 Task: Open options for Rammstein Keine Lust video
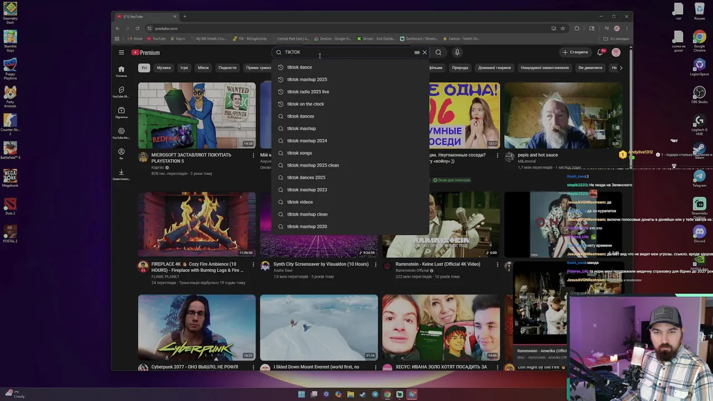(497, 265)
